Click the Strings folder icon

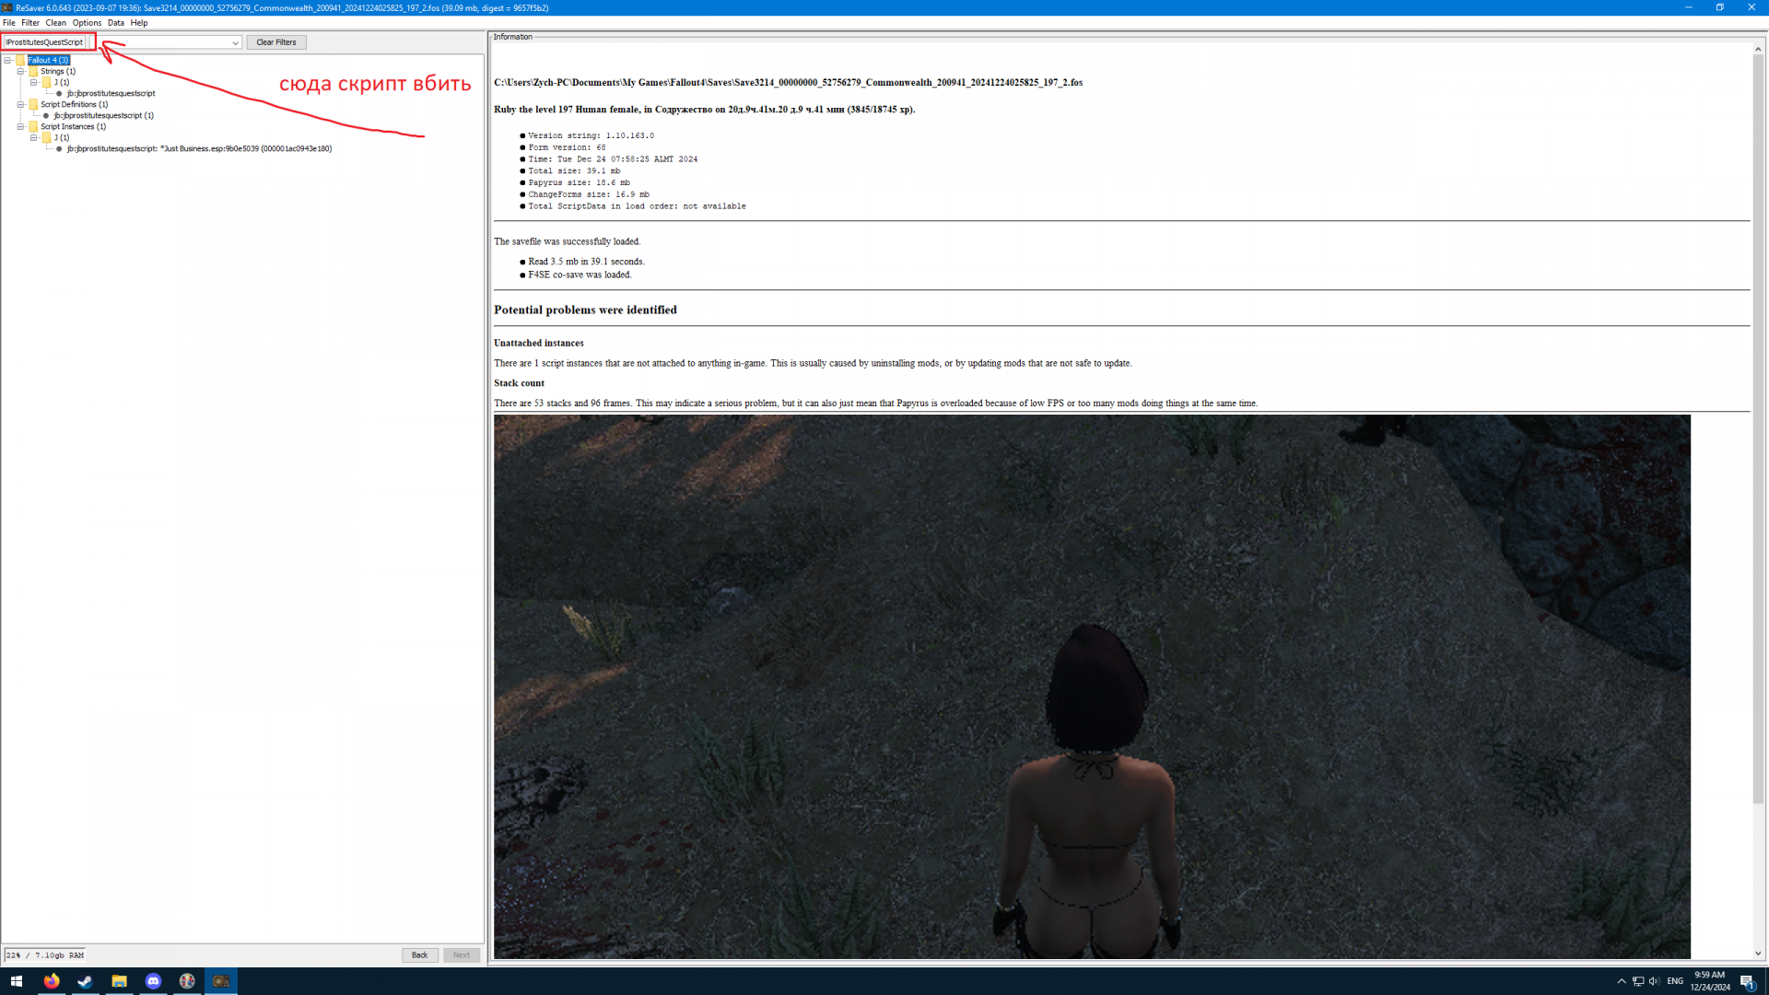(x=33, y=71)
